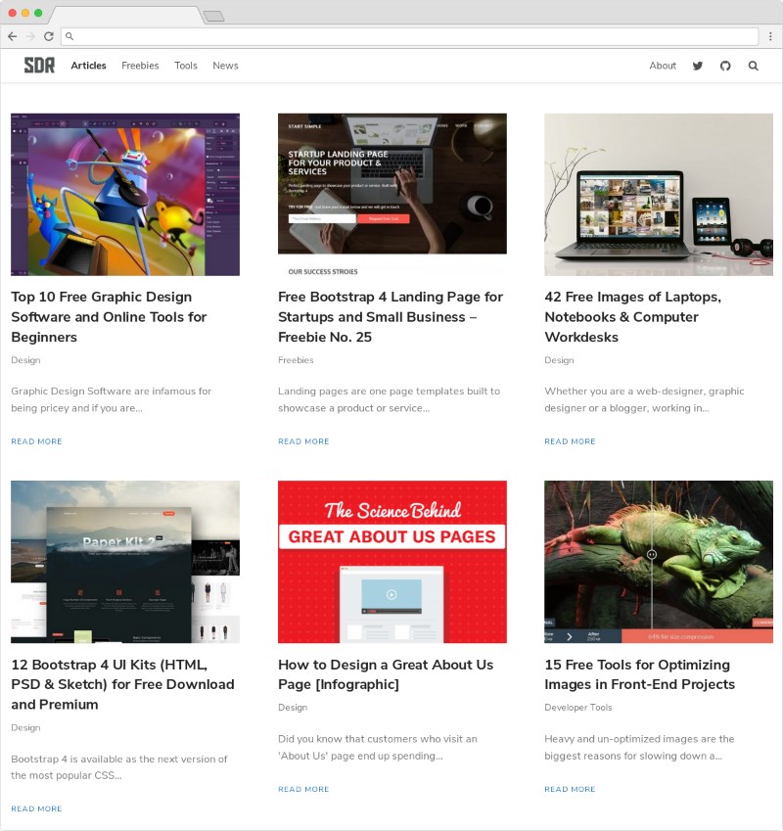Read more about the Bootstrap 4 Landing Page freebie
The image size is (783, 831).
coord(303,441)
